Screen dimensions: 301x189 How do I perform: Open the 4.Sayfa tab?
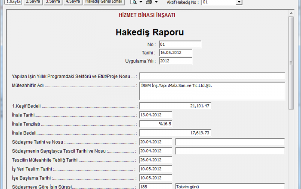(73, 2)
